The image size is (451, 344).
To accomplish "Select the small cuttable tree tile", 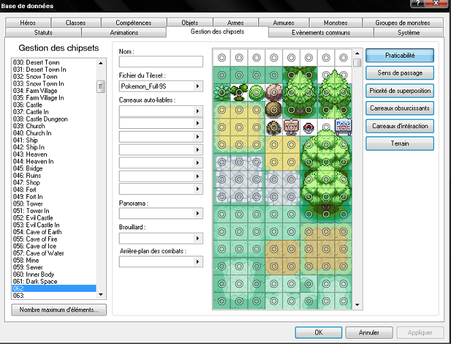I will 238,91.
